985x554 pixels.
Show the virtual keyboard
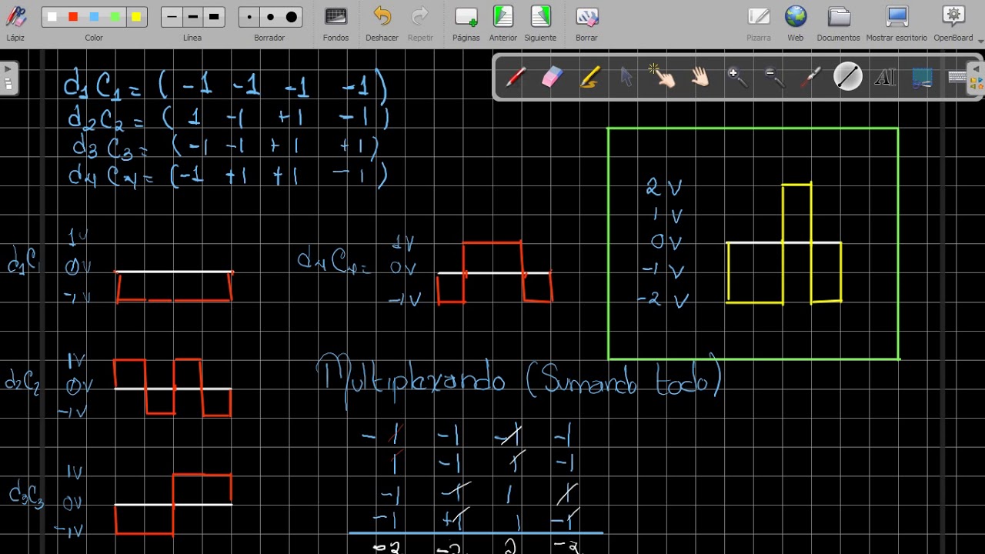[957, 77]
